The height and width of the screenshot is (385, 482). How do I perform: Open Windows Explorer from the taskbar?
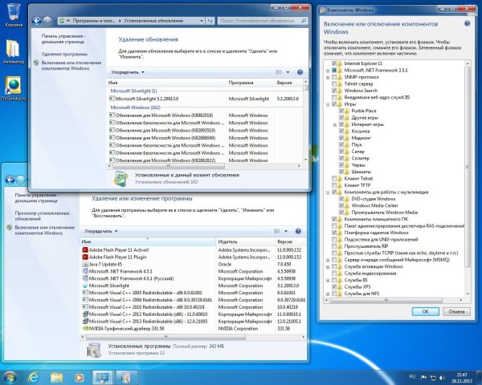[58, 375]
